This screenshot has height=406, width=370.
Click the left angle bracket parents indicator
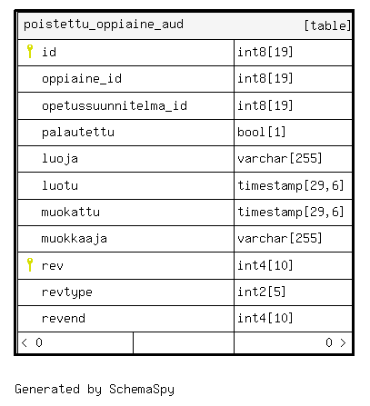click(x=25, y=342)
